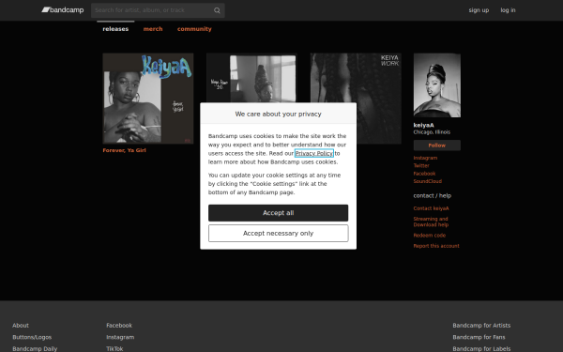
Task: Open the Forever, Ya Girl album cover
Action: (x=148, y=99)
